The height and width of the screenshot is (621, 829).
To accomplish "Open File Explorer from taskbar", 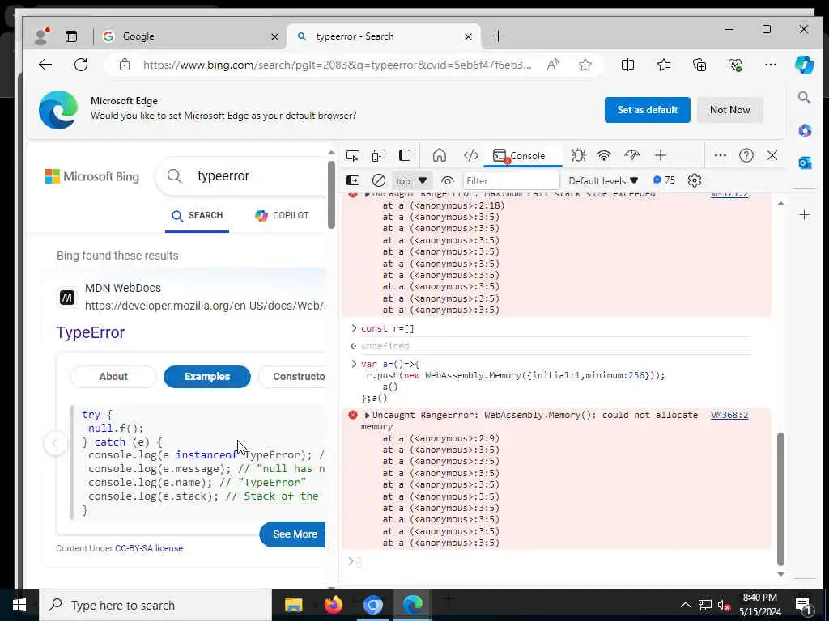I will 293,605.
